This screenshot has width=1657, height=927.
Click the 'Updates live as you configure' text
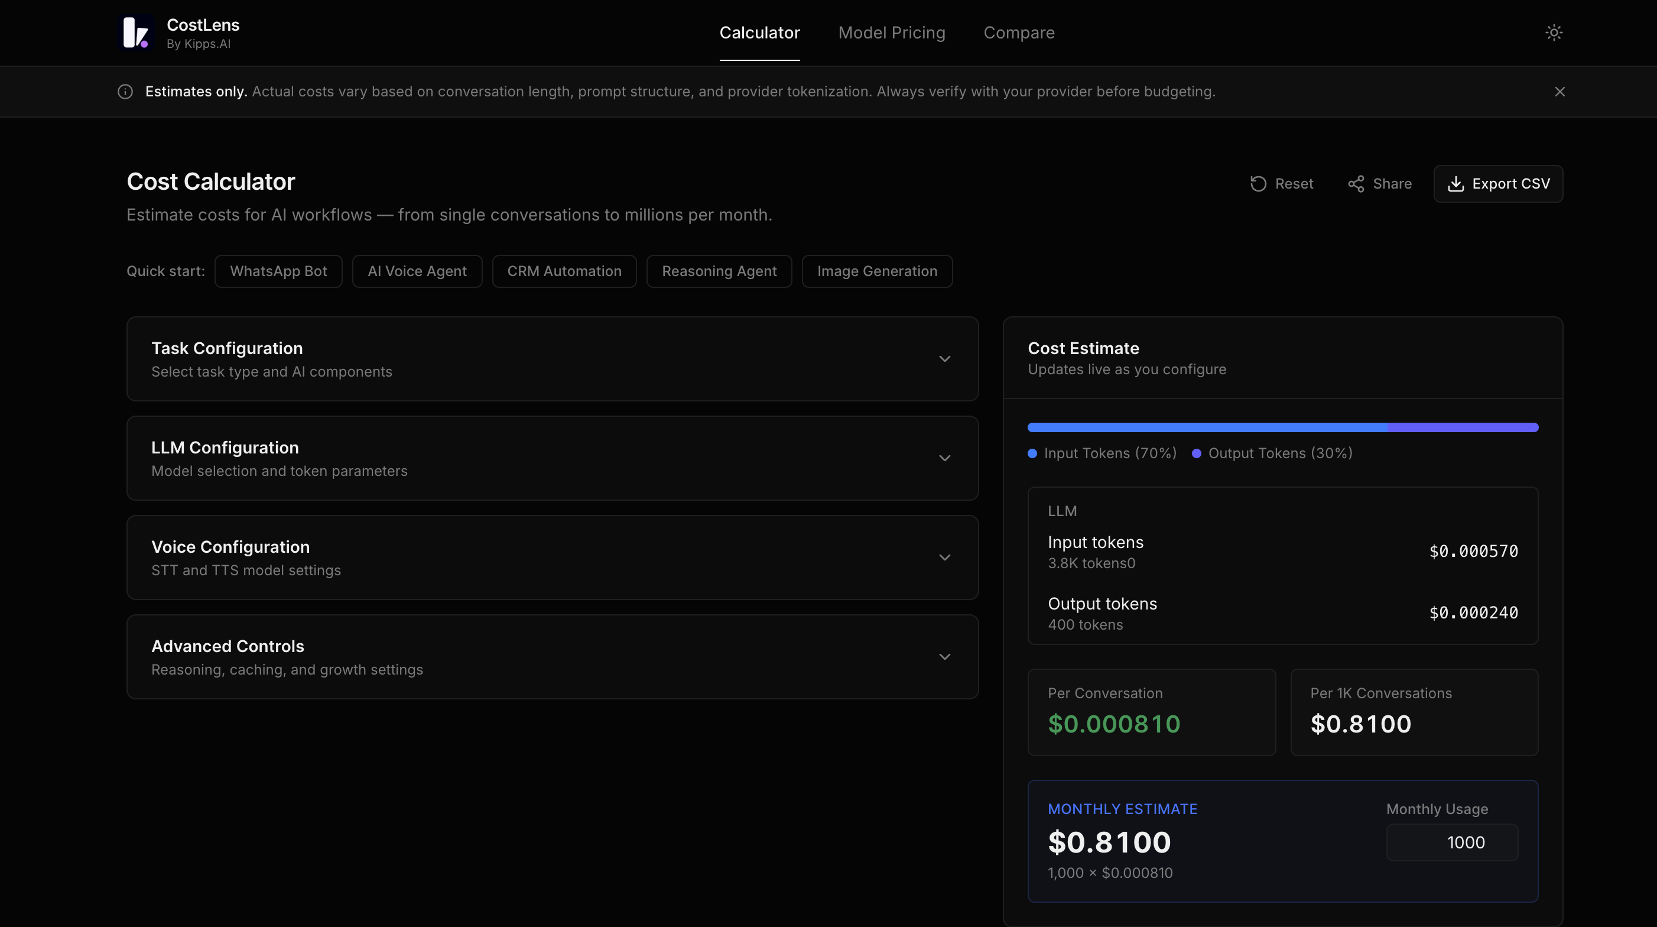[x=1127, y=370]
